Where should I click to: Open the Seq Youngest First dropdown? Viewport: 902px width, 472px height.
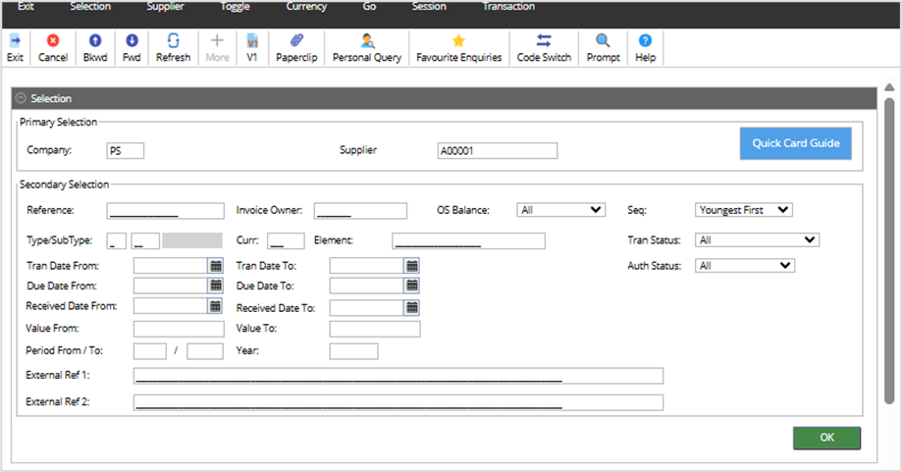point(744,210)
